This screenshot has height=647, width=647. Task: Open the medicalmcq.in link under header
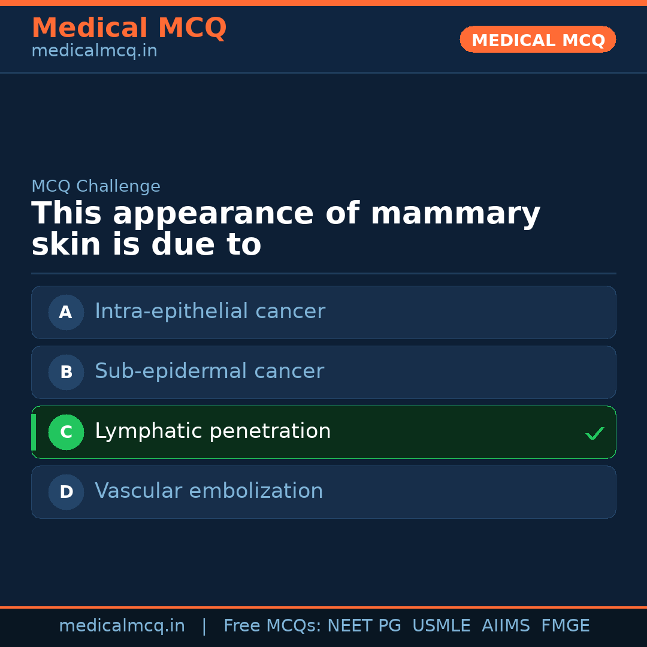point(94,52)
